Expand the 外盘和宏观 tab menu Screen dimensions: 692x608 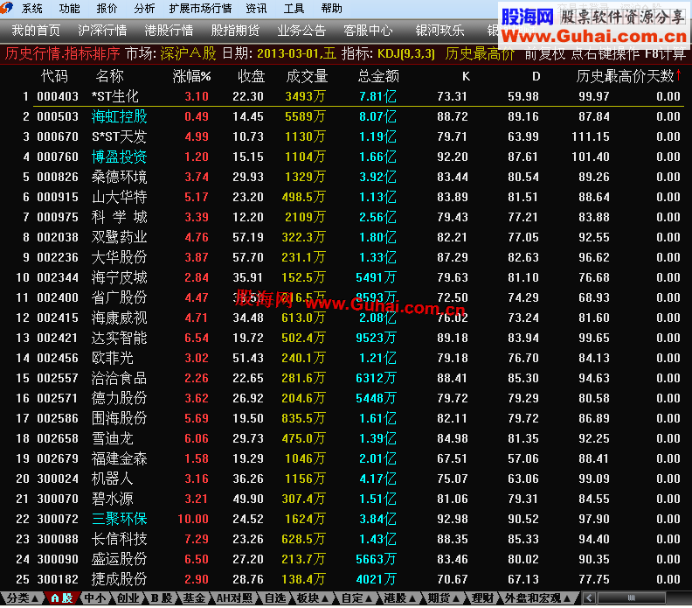coord(537,598)
